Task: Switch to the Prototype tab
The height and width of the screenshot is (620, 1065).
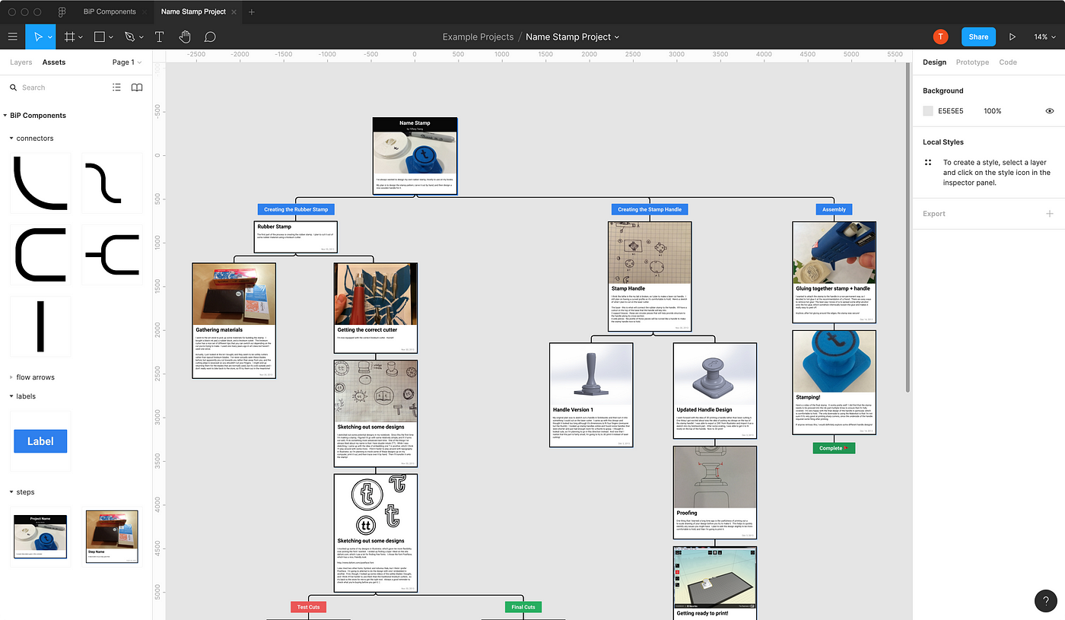Action: coord(972,62)
